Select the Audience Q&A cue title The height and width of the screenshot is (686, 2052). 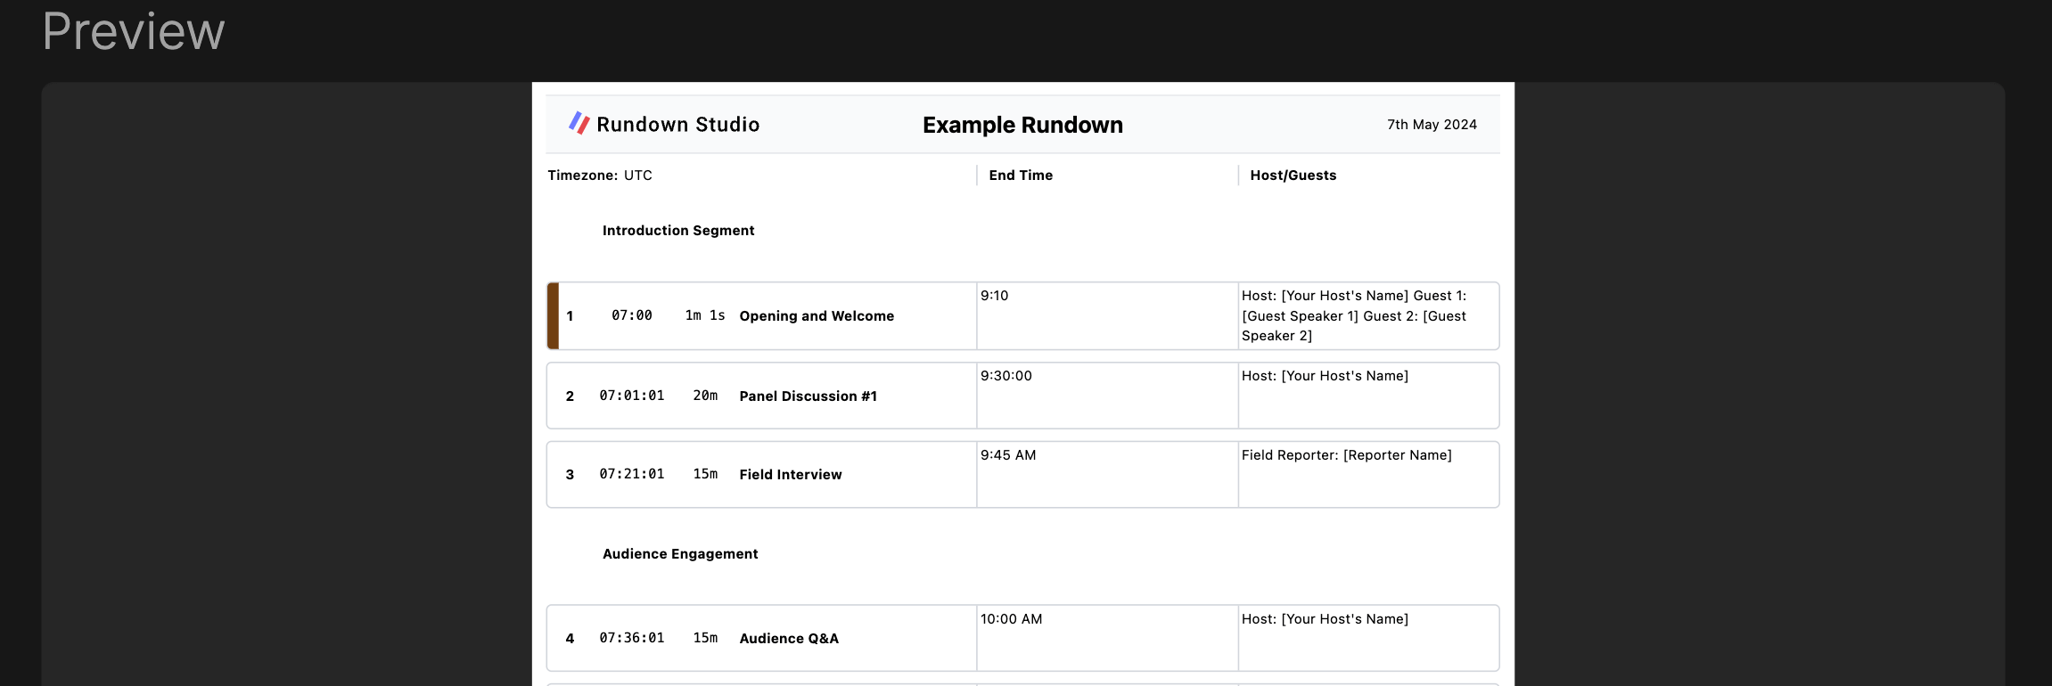tap(789, 639)
